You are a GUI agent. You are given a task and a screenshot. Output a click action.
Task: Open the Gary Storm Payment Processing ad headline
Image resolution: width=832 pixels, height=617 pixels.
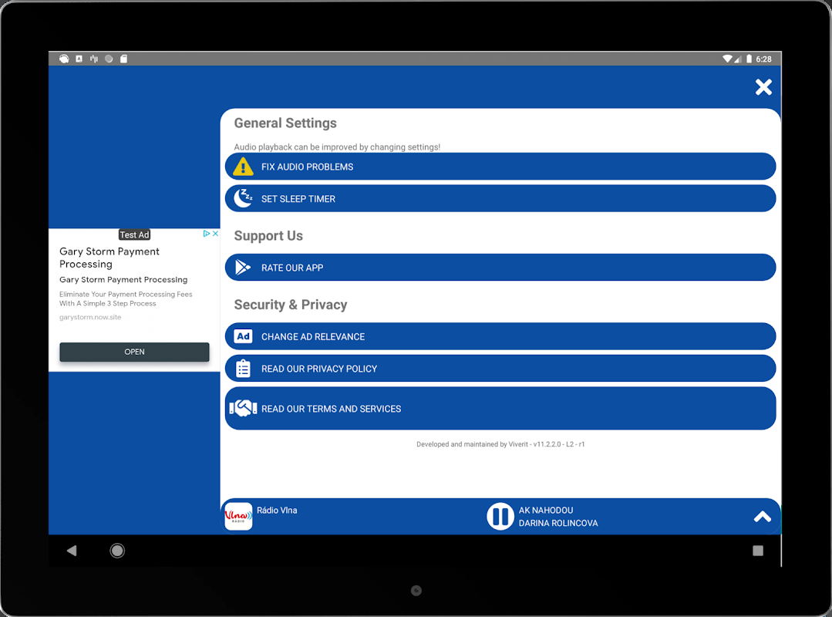(x=109, y=258)
